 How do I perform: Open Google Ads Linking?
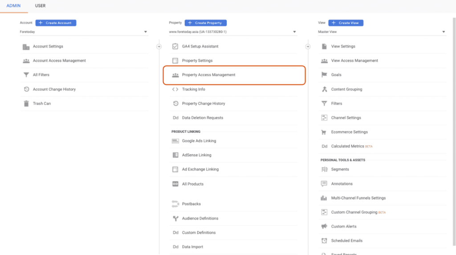[199, 141]
